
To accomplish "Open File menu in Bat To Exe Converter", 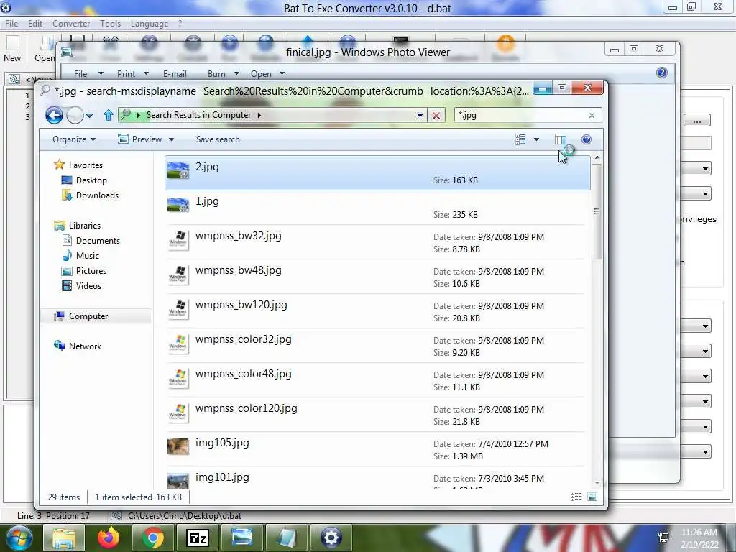I will (11, 24).
